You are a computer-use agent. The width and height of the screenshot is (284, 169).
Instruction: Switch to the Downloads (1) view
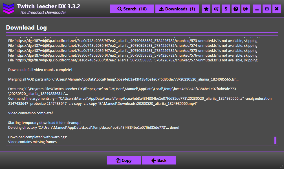pyautogui.click(x=177, y=8)
